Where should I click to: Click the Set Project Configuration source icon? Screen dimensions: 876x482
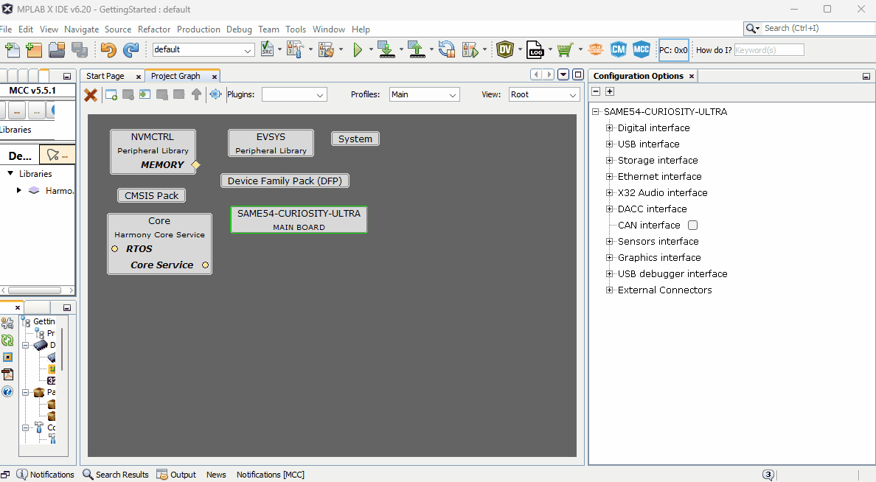click(x=267, y=49)
